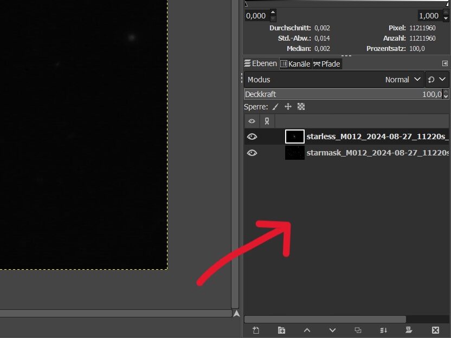Click the canvas vertical scrollbar
This screenshot has height=338, width=451.
click(x=235, y=154)
